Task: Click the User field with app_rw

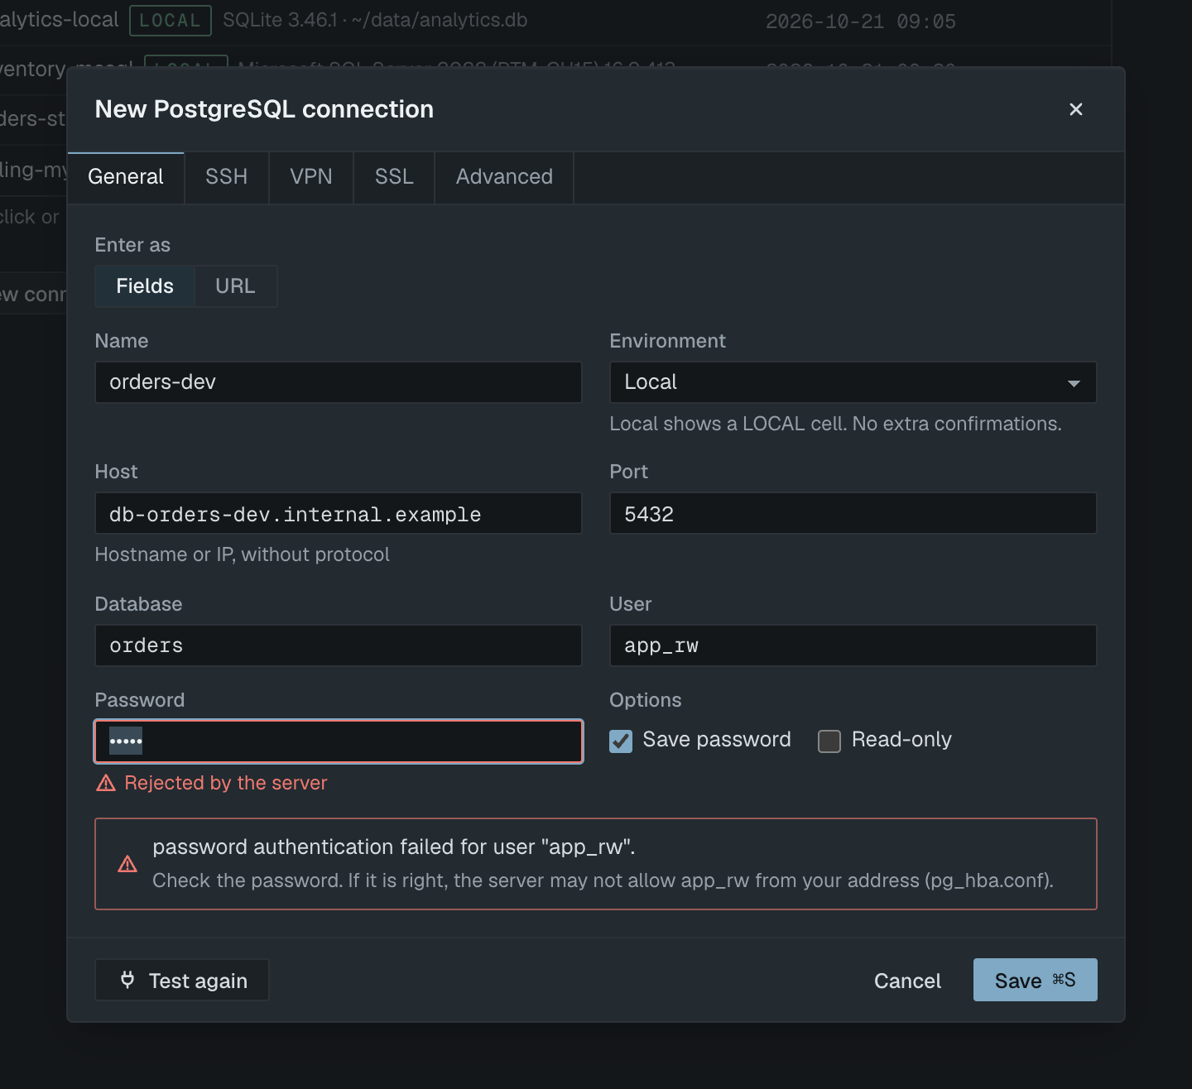Action: pos(853,645)
